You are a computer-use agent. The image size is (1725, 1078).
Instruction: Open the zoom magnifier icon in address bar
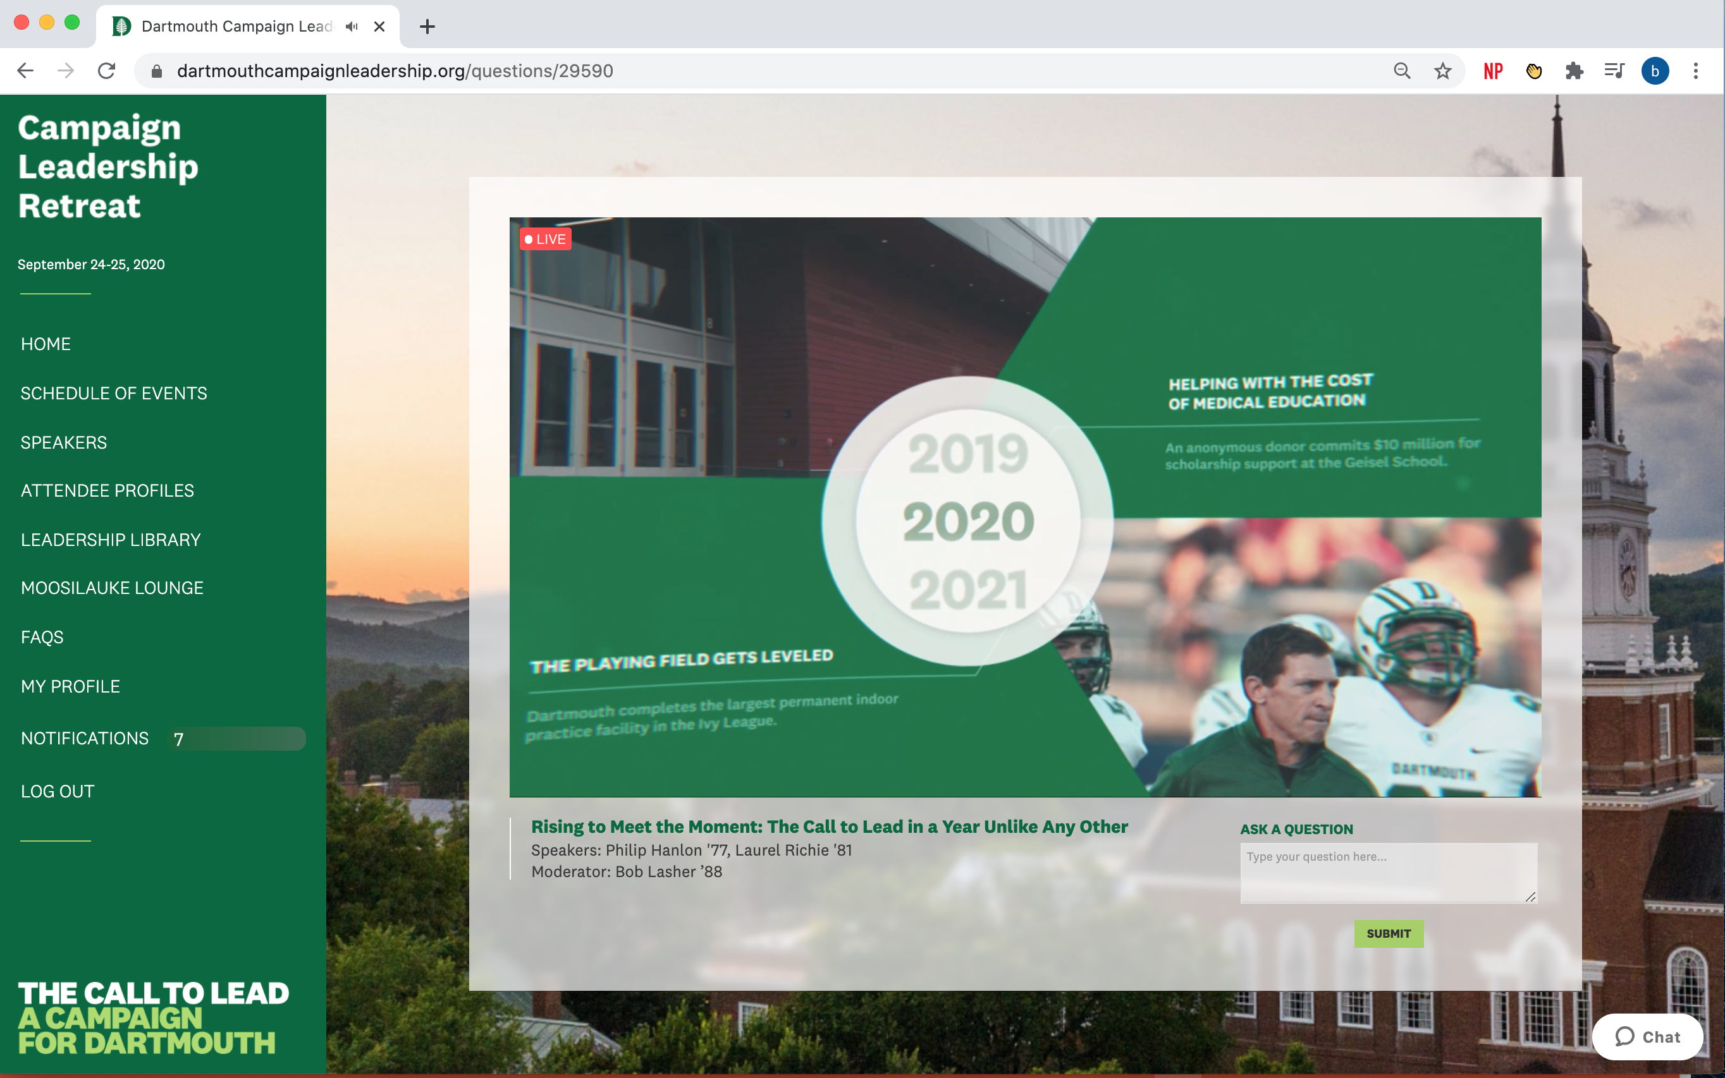point(1402,71)
